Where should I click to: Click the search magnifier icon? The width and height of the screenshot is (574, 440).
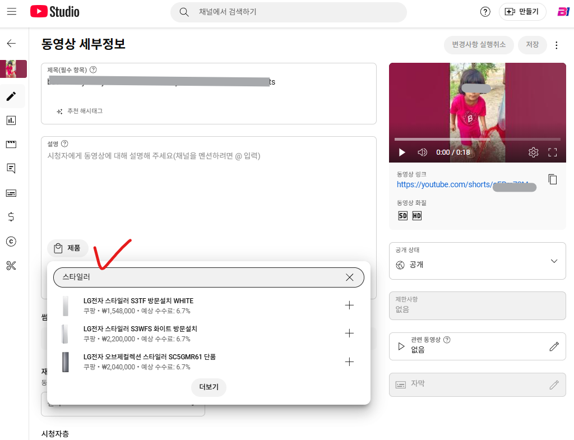point(184,12)
